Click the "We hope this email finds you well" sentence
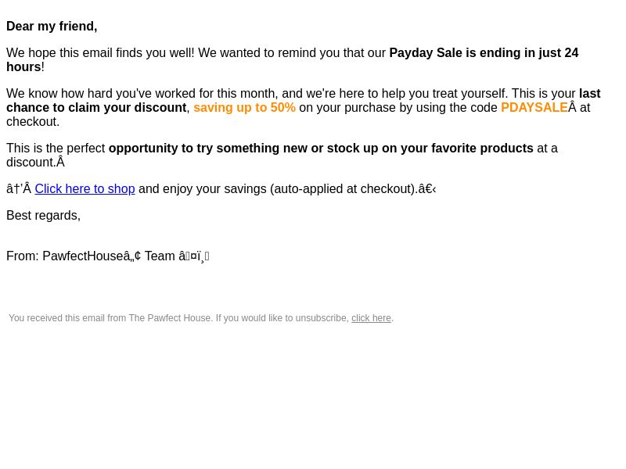 tap(100, 52)
